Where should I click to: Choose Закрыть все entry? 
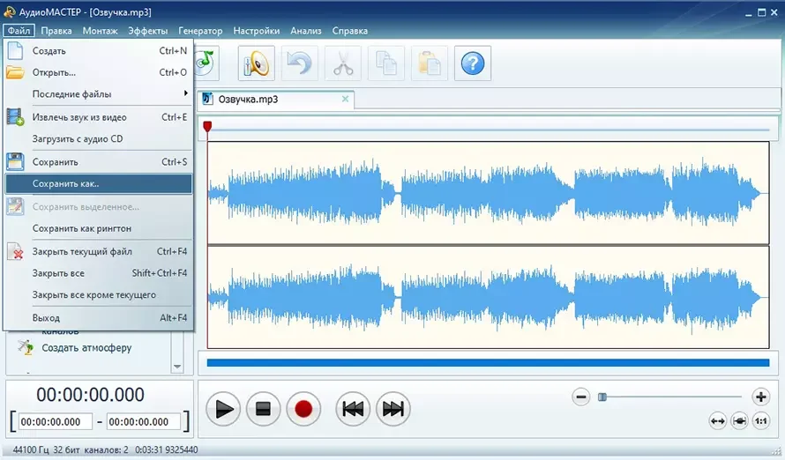pyautogui.click(x=98, y=273)
